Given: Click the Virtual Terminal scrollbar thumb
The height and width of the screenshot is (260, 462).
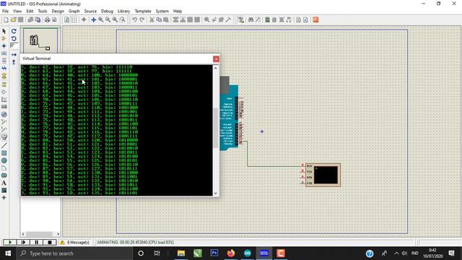Looking at the screenshot, I should click(215, 129).
